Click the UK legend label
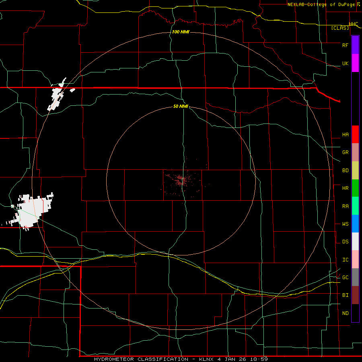This screenshot has height=362, width=362. 346,64
